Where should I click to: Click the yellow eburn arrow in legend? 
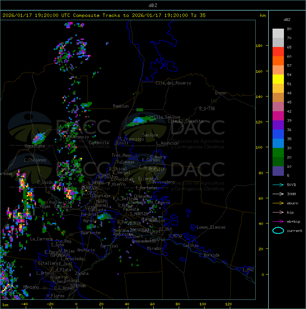coord(278,203)
